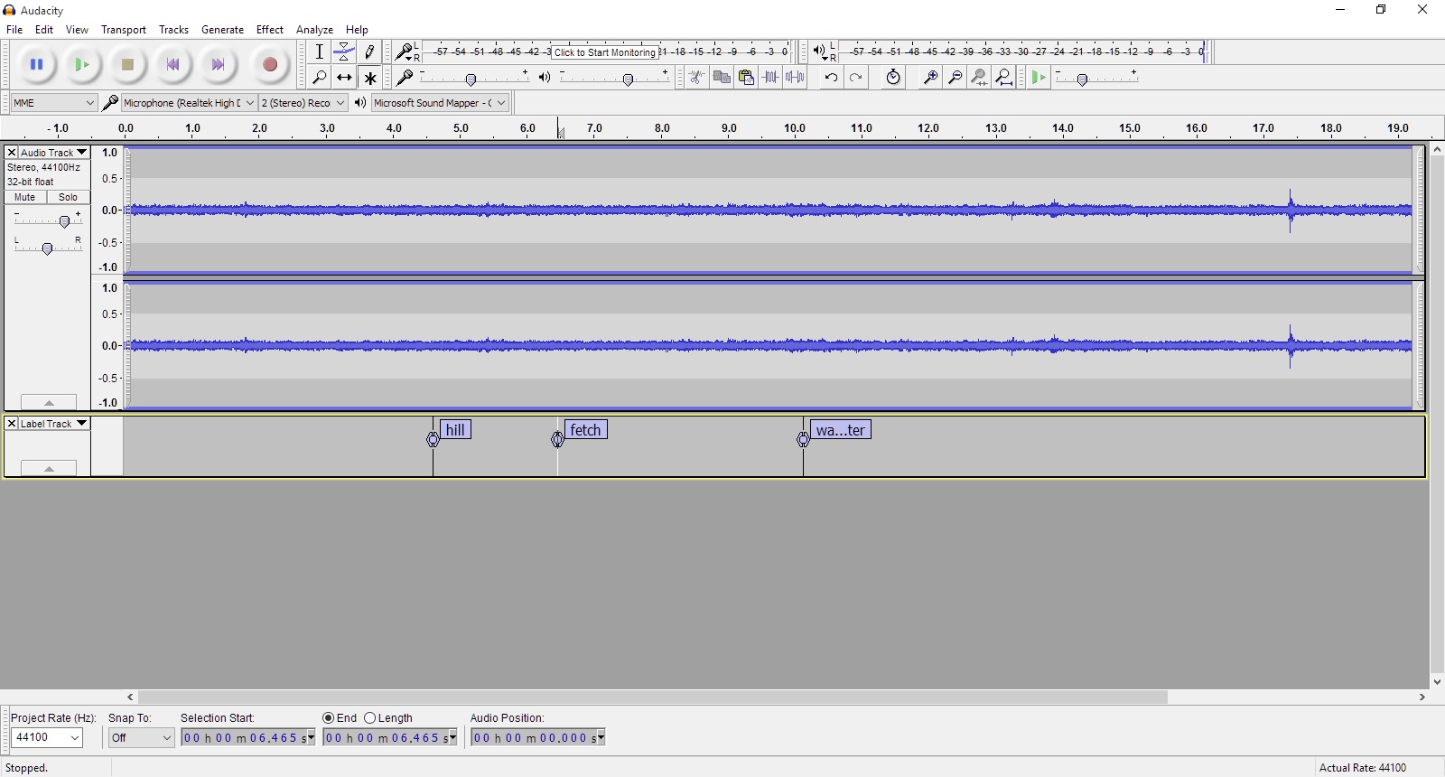Screen dimensions: 1445x777
Task: Select the Length radio button
Action: 370,718
